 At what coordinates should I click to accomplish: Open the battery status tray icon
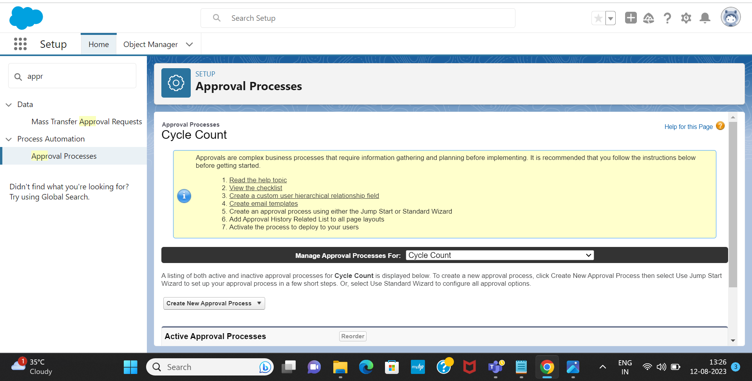[676, 367]
